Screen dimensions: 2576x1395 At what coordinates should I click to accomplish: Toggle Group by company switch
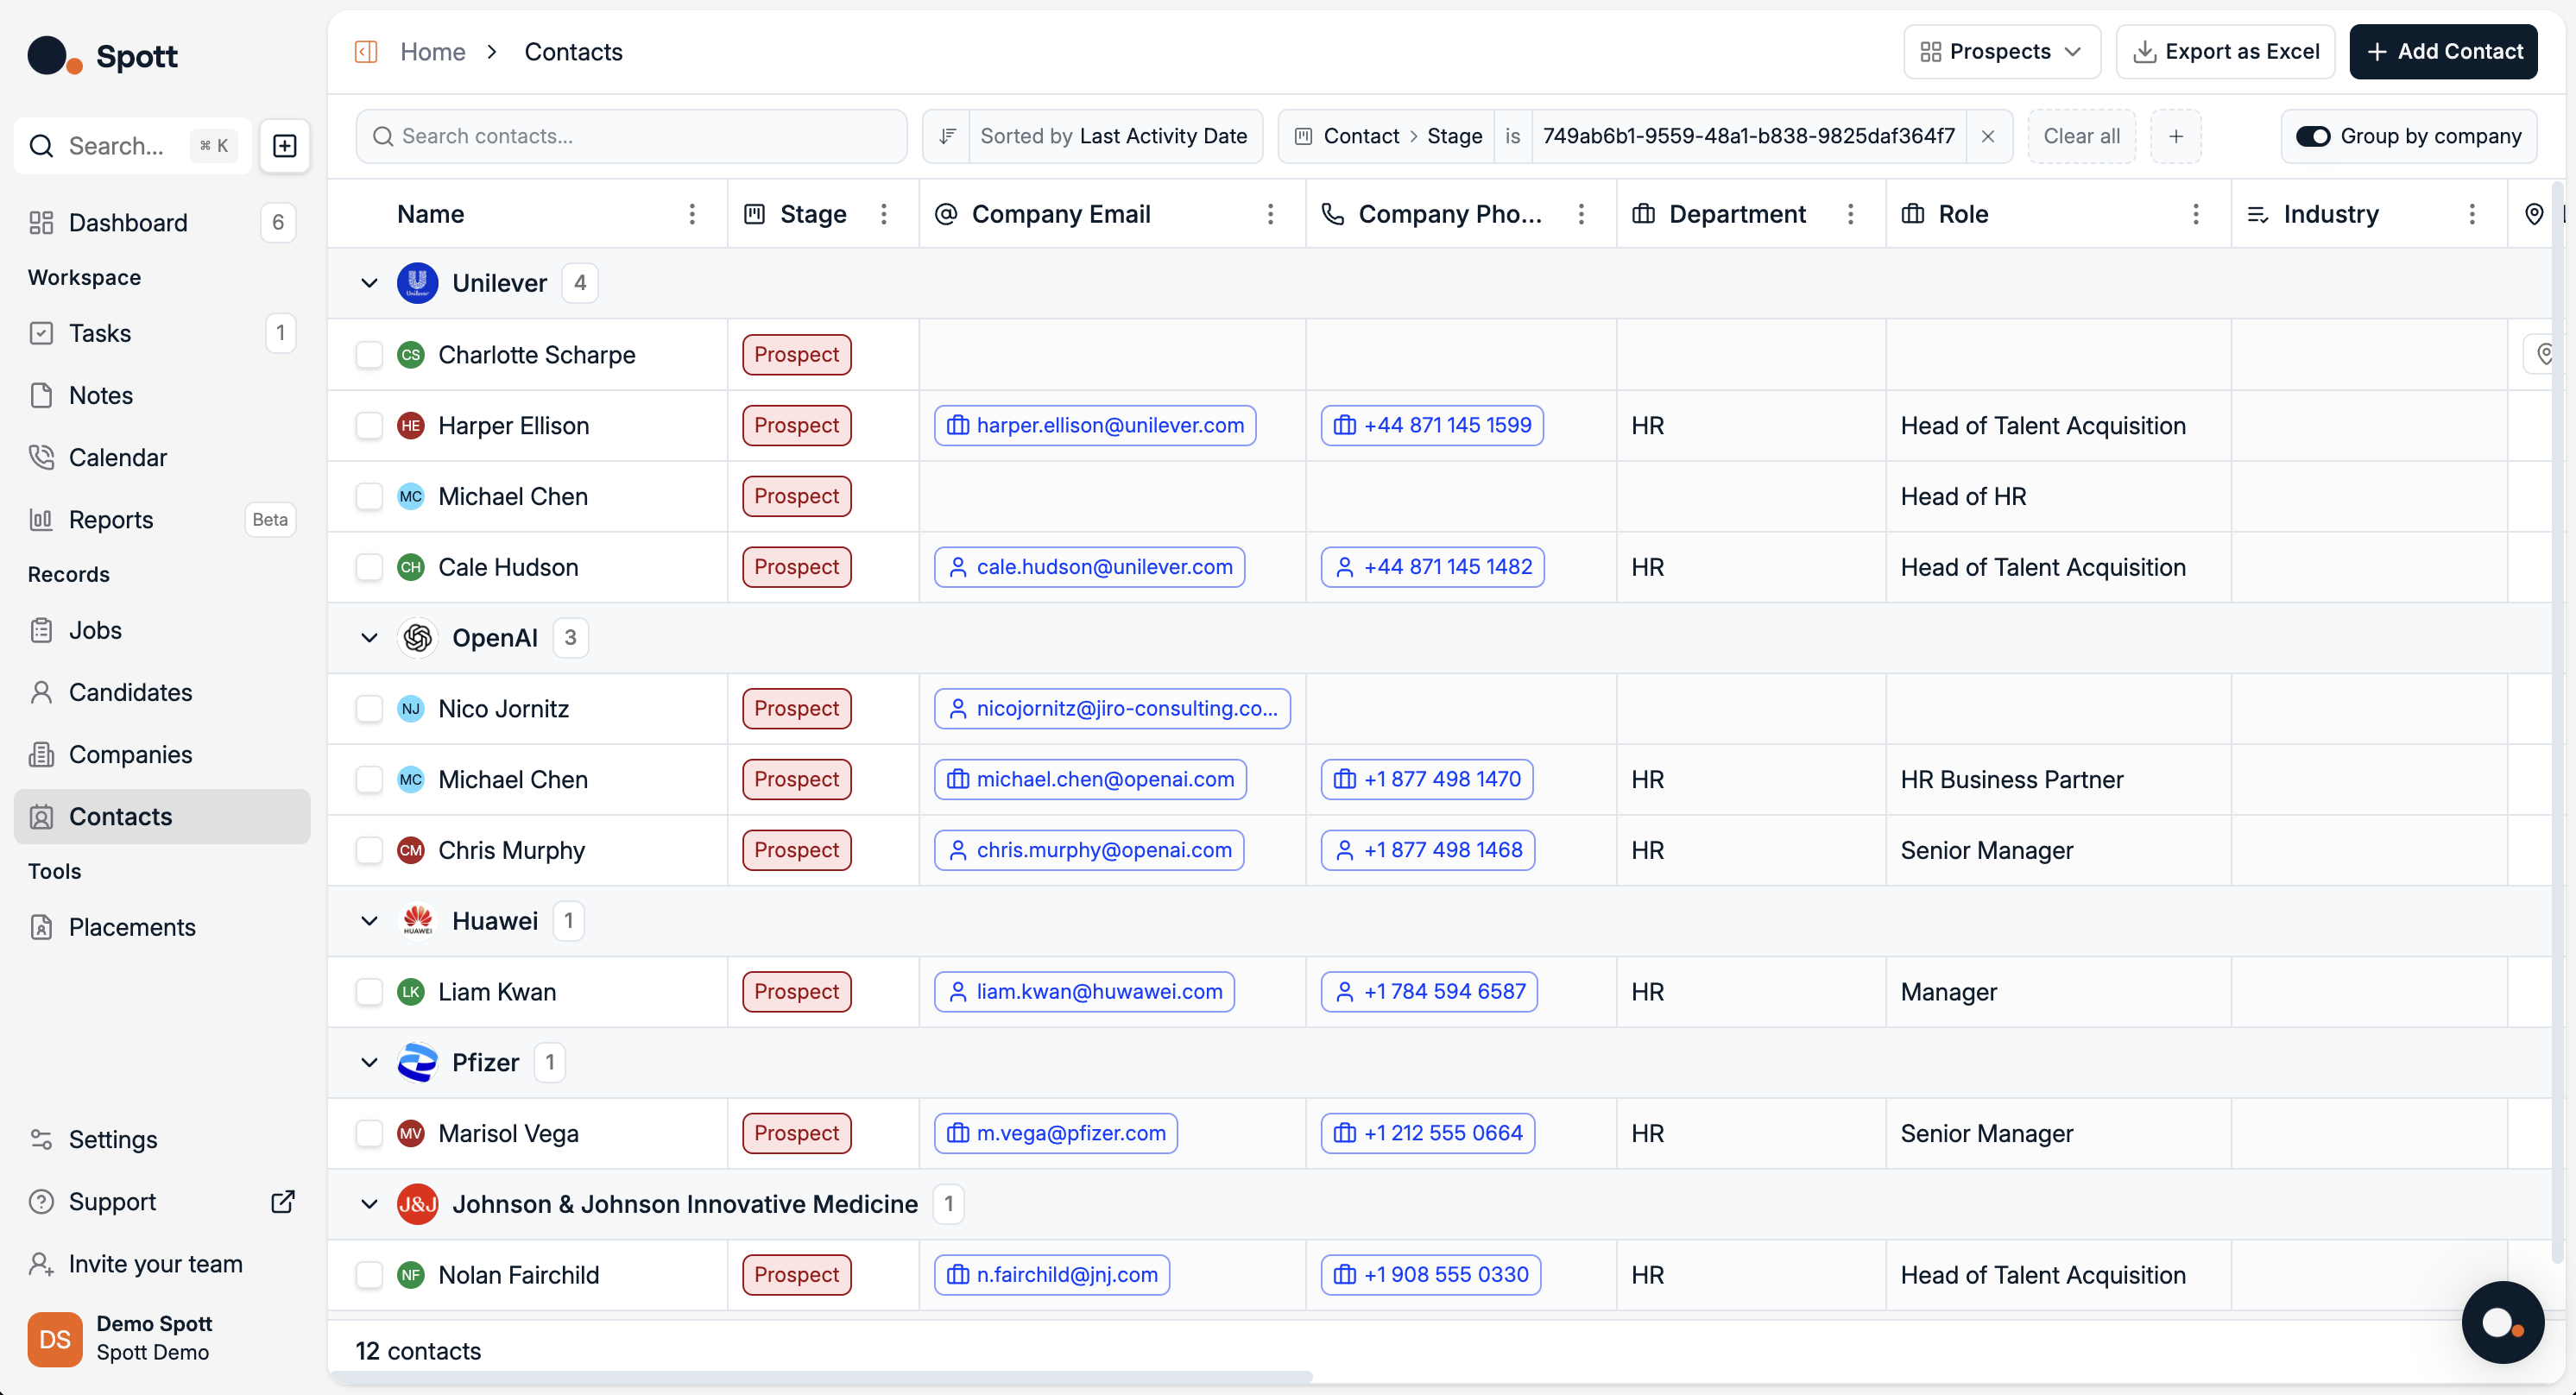coord(2312,136)
